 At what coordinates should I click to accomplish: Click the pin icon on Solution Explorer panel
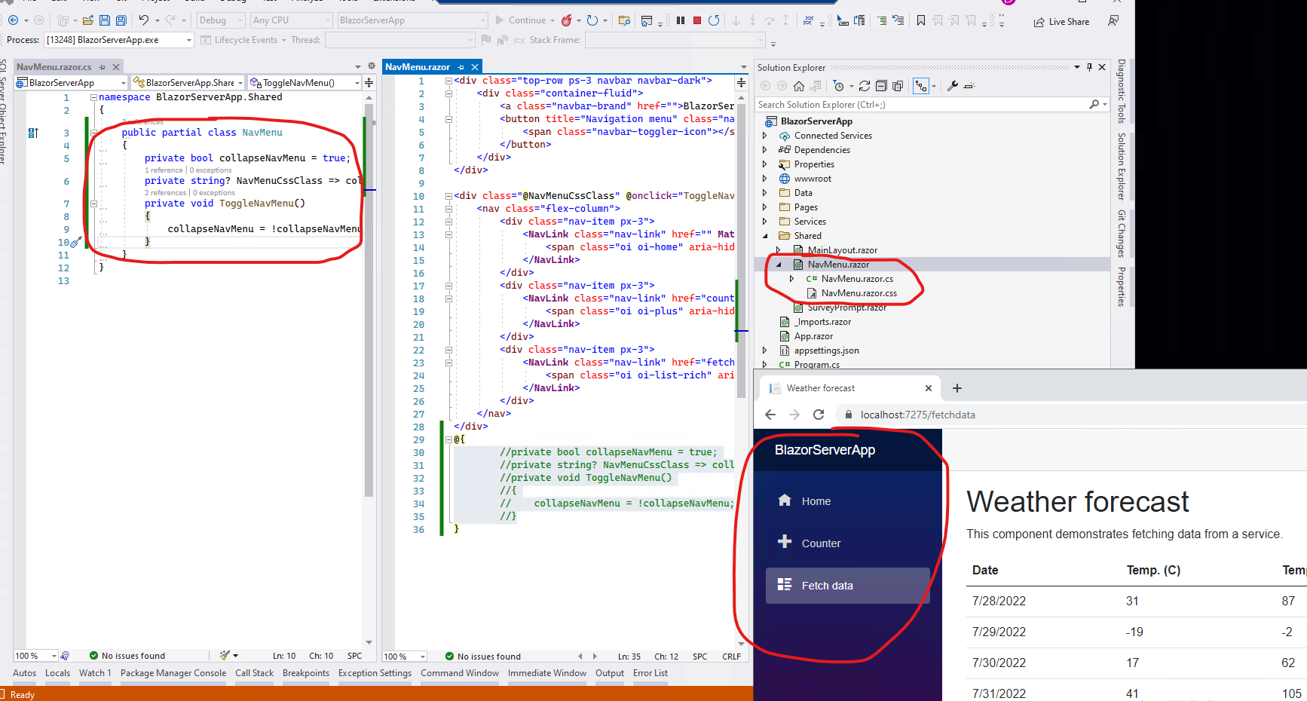coord(1089,67)
